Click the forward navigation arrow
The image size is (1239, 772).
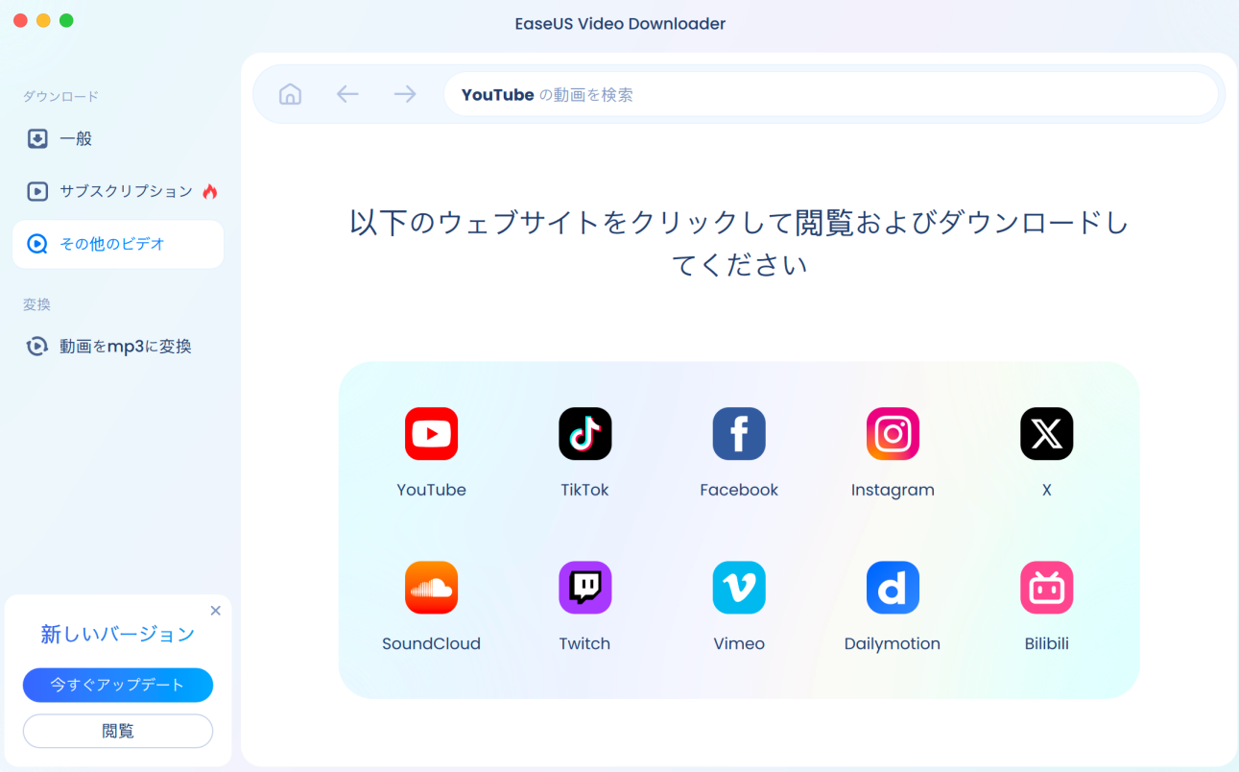click(x=404, y=93)
